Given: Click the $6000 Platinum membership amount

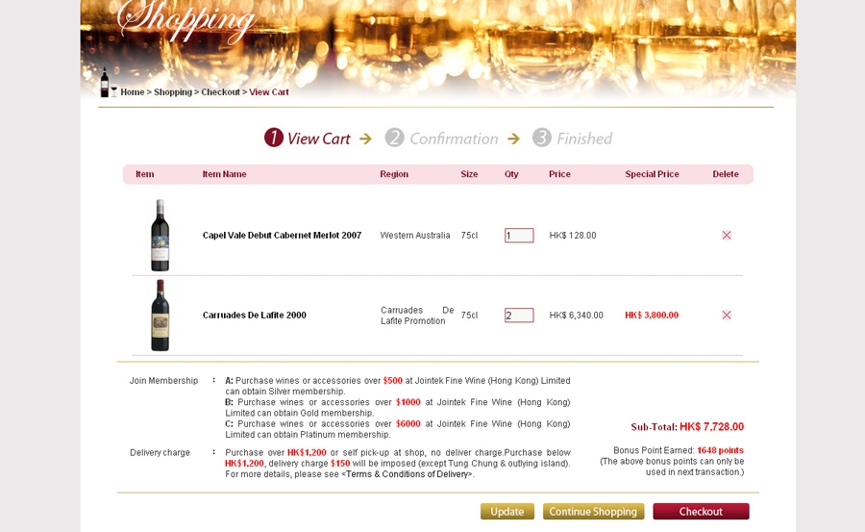Looking at the screenshot, I should pyautogui.click(x=408, y=423).
